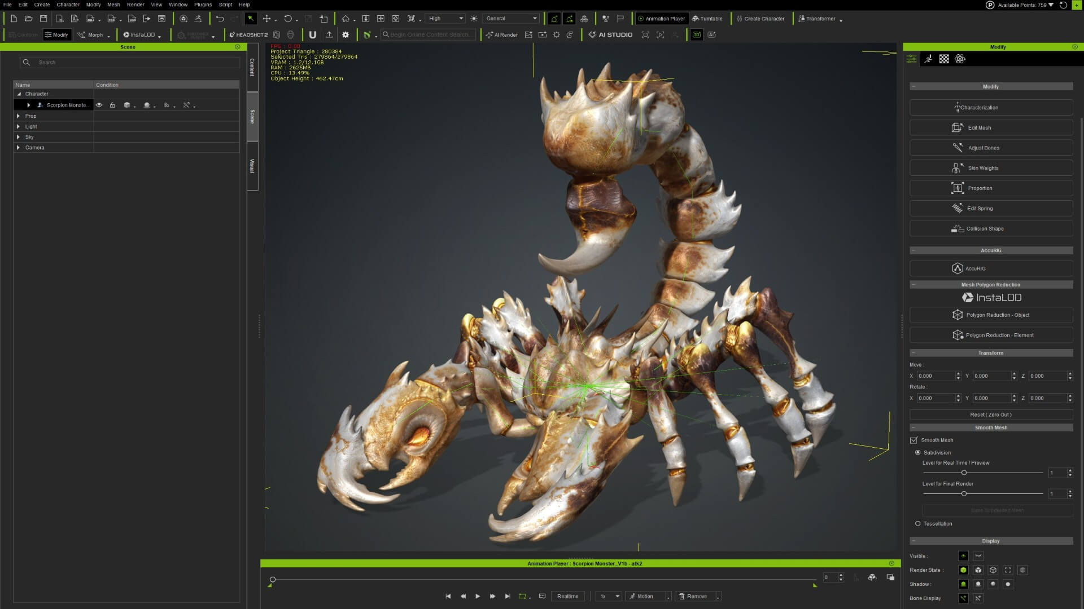Open the atom-shaped settings tab in Modify panel
Viewport: 1084px width, 609px height.
[x=960, y=59]
